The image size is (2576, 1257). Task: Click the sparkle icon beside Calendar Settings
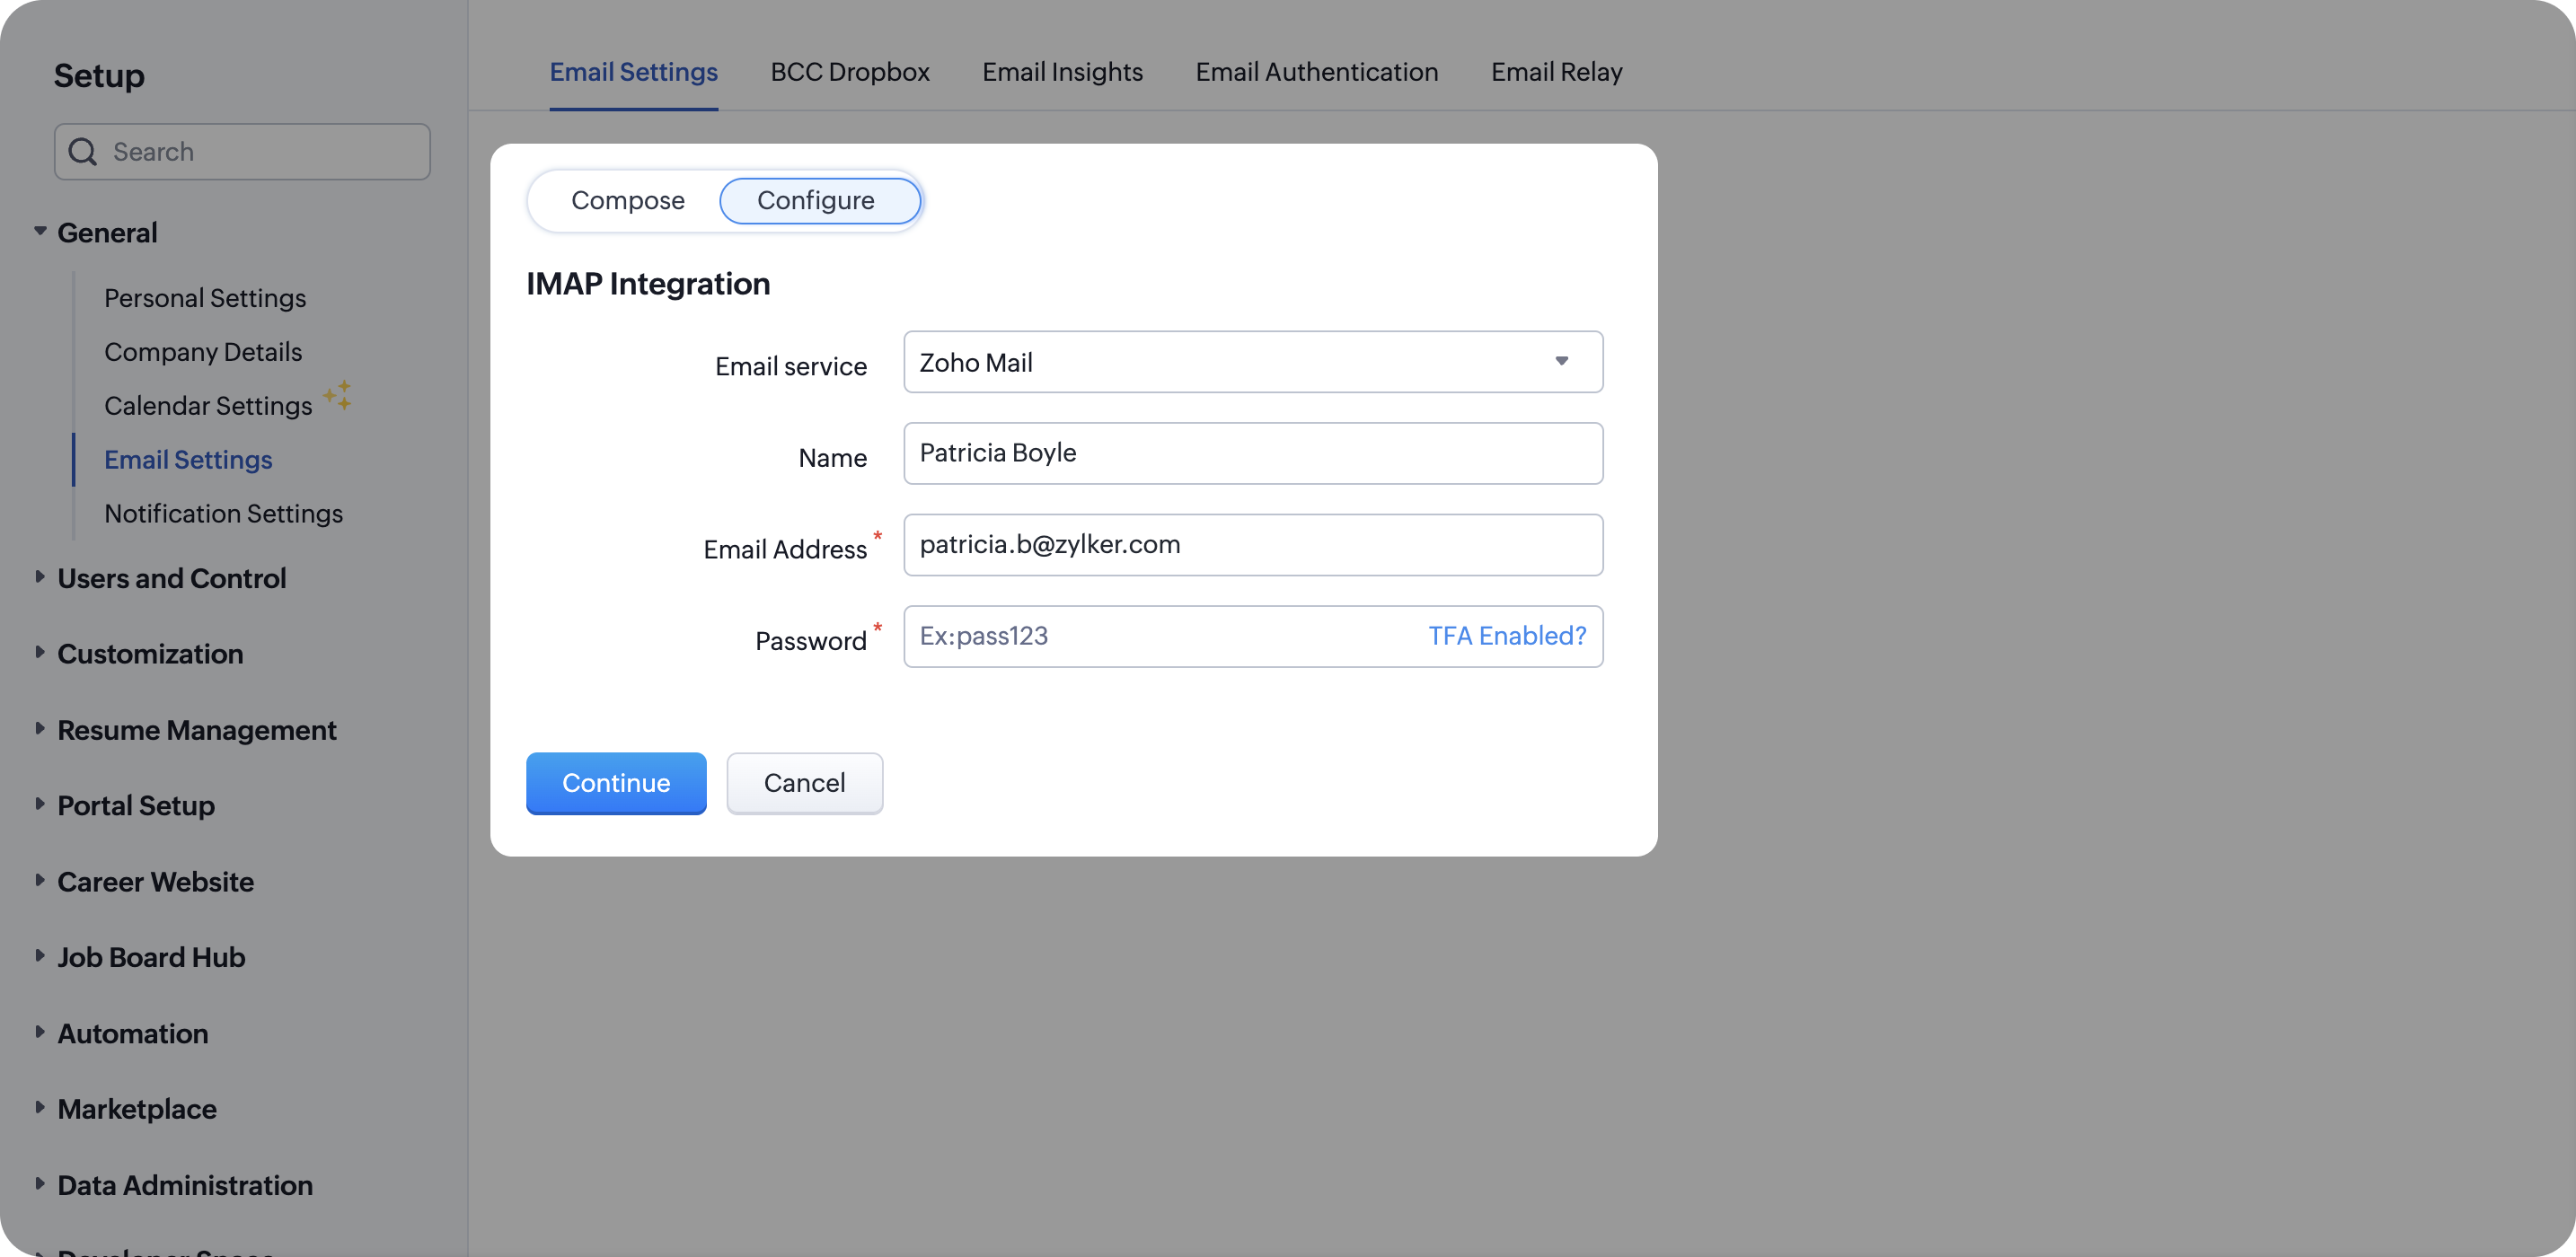click(x=338, y=395)
